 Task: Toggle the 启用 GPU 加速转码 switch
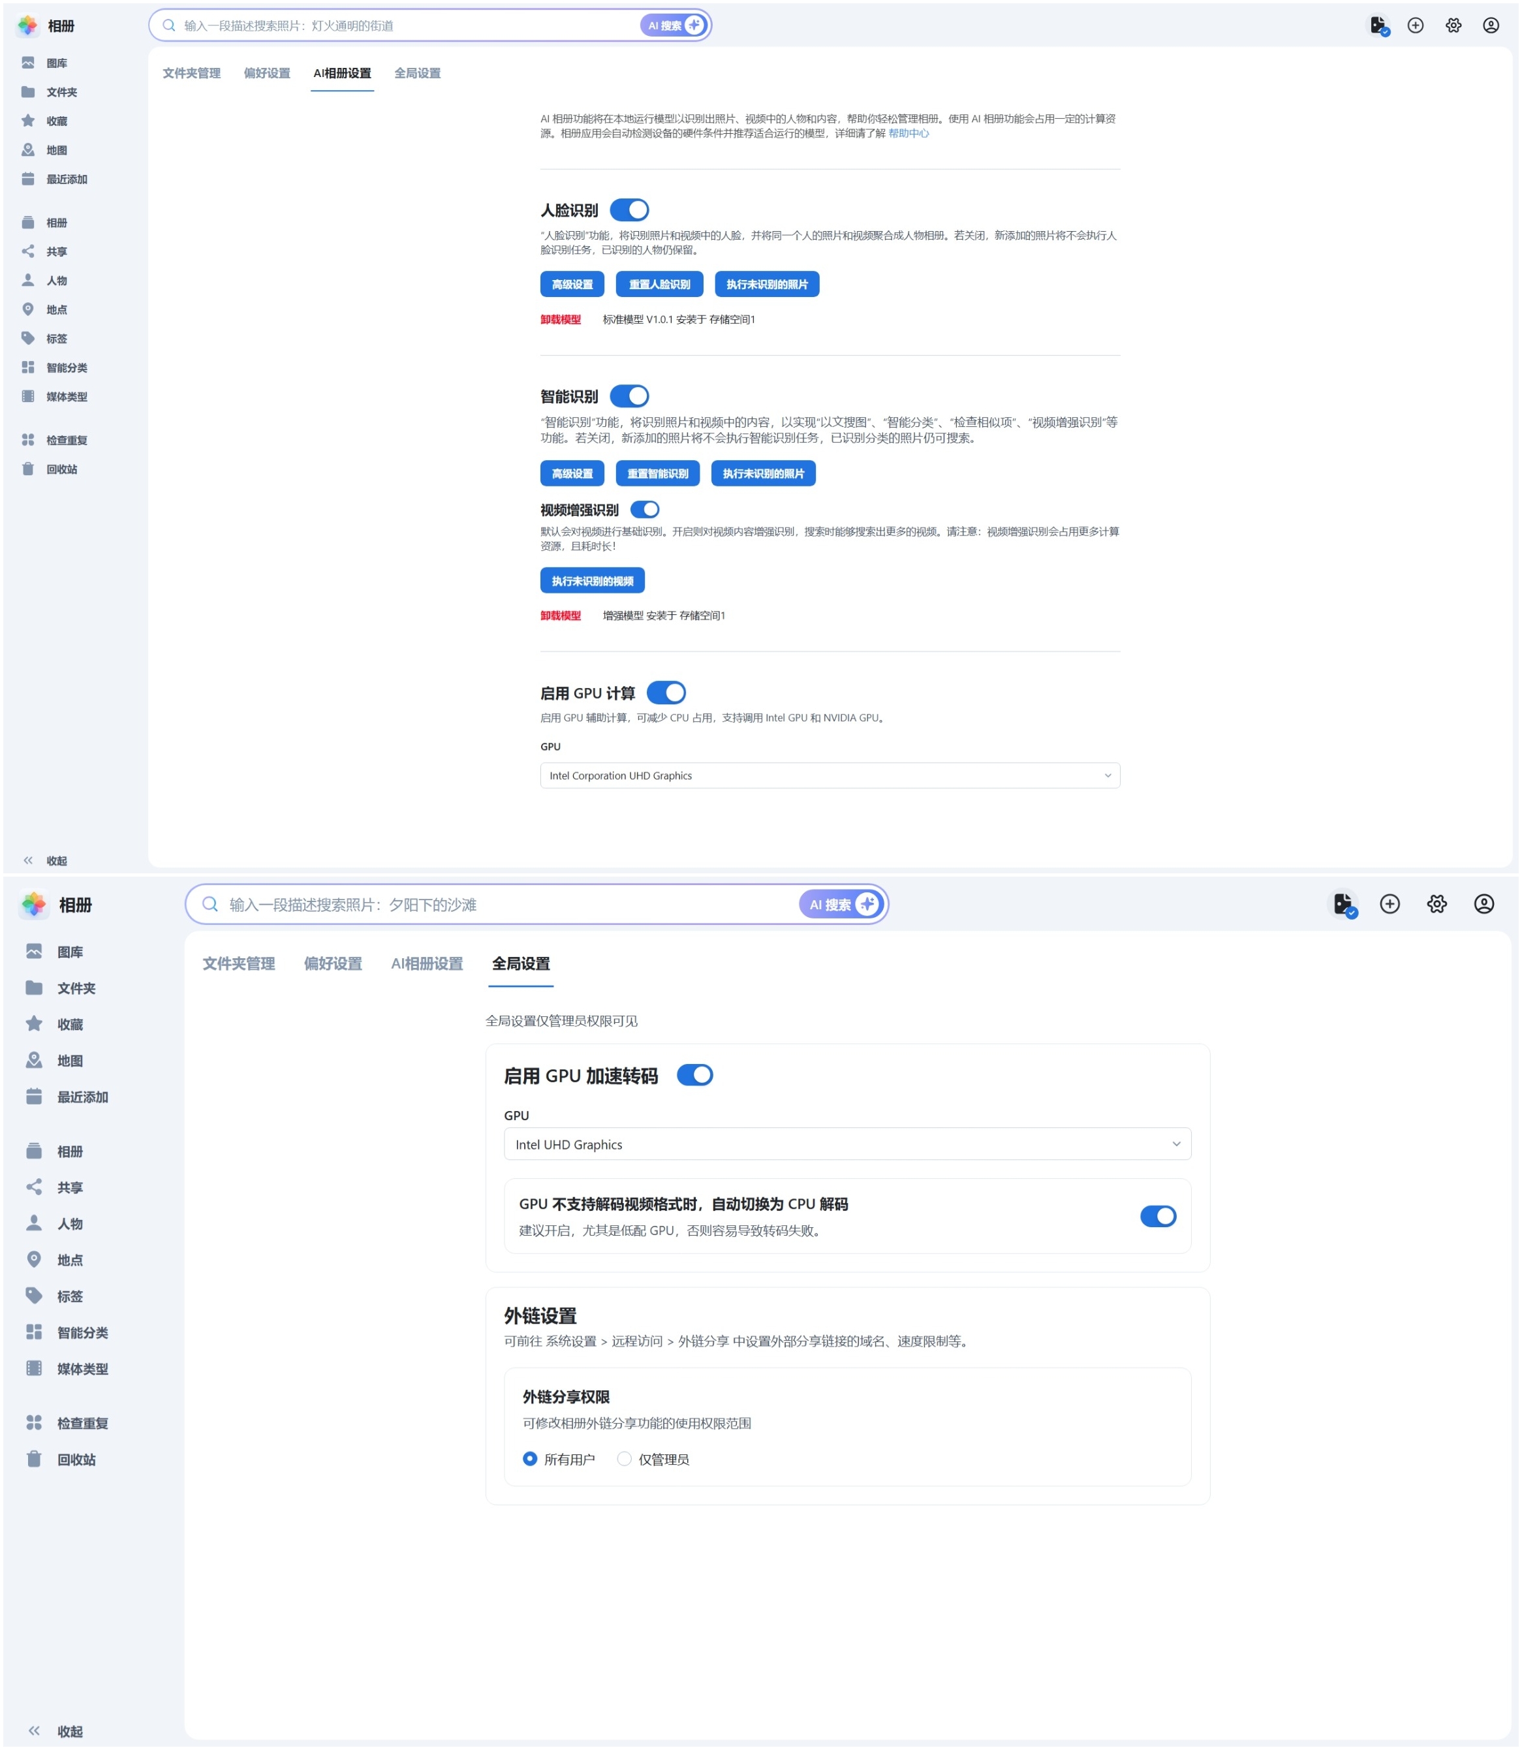click(x=694, y=1076)
